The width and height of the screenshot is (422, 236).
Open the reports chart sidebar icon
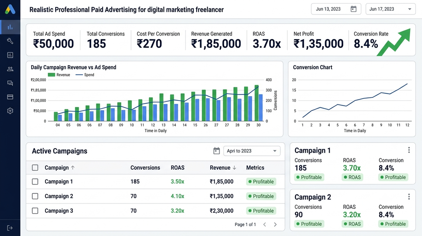pyautogui.click(x=10, y=55)
